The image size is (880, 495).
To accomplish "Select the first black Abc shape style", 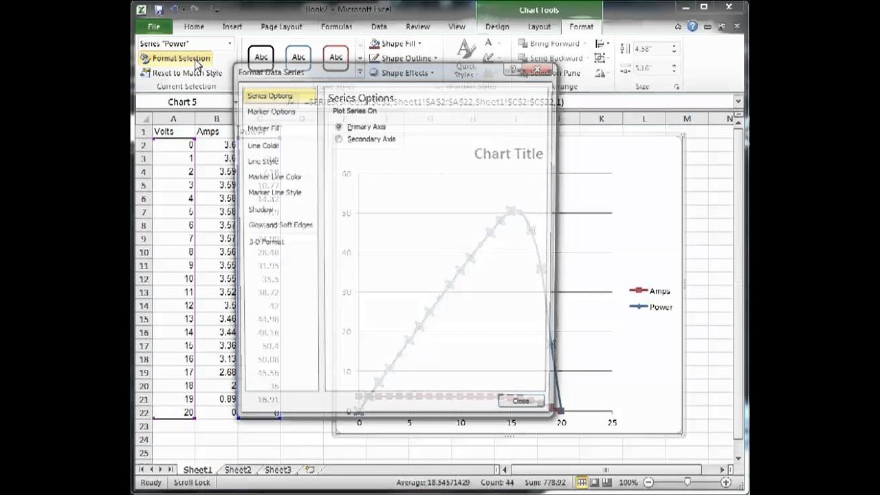I will pyautogui.click(x=261, y=58).
